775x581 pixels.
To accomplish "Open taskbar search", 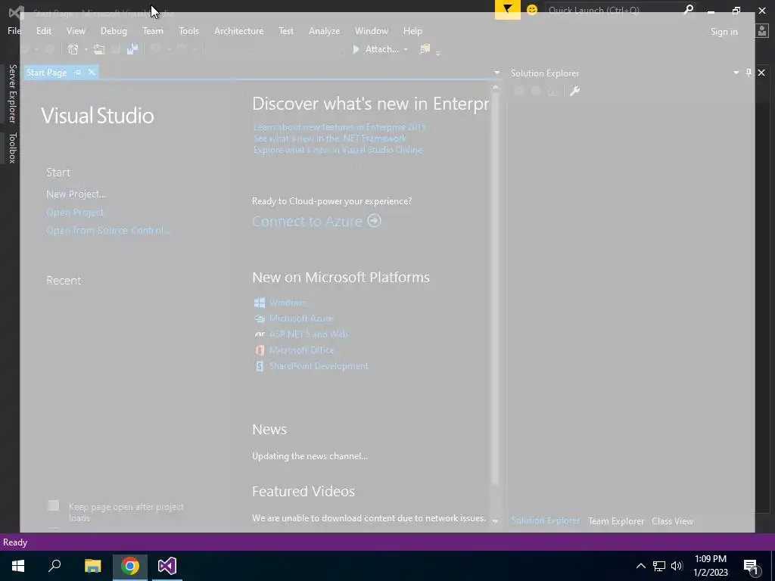I will (54, 566).
